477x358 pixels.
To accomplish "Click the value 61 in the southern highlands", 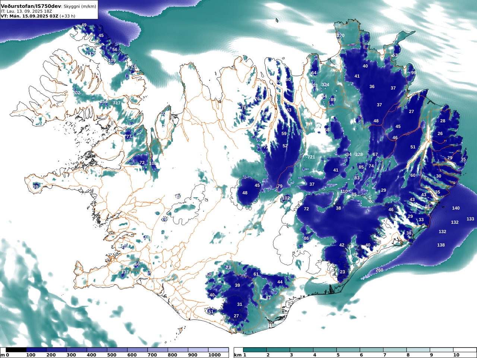I will coord(256,274).
